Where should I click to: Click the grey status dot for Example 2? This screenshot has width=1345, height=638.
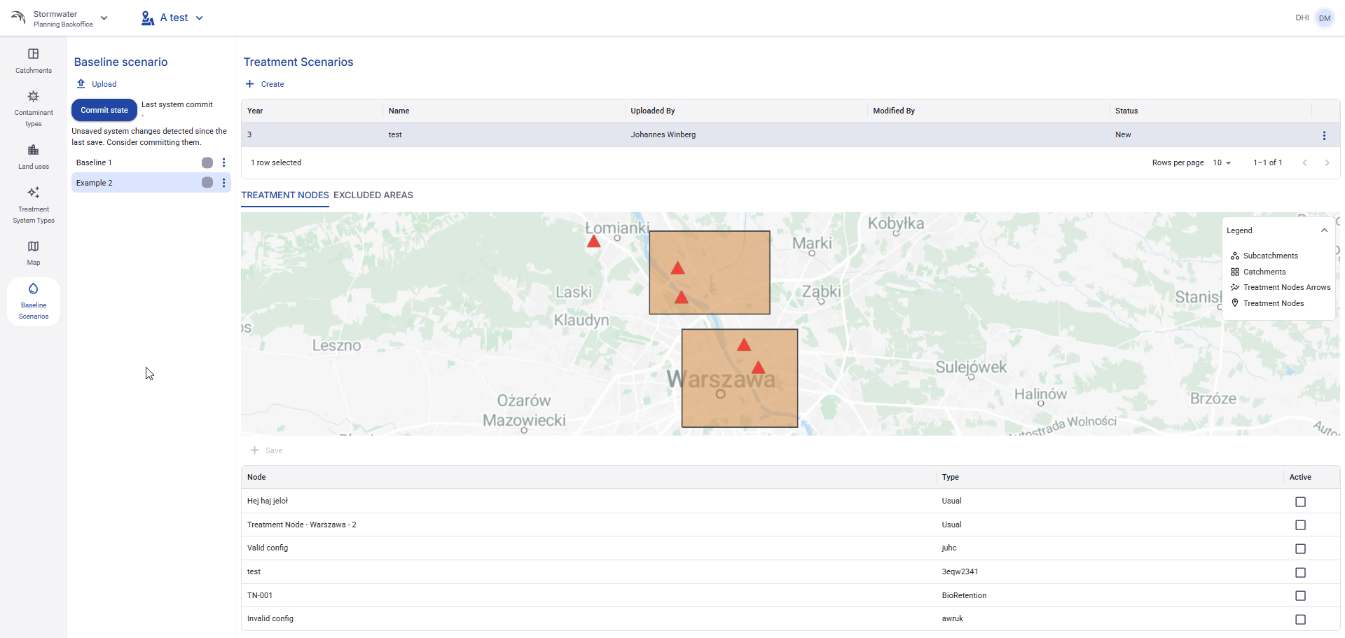pyautogui.click(x=207, y=183)
